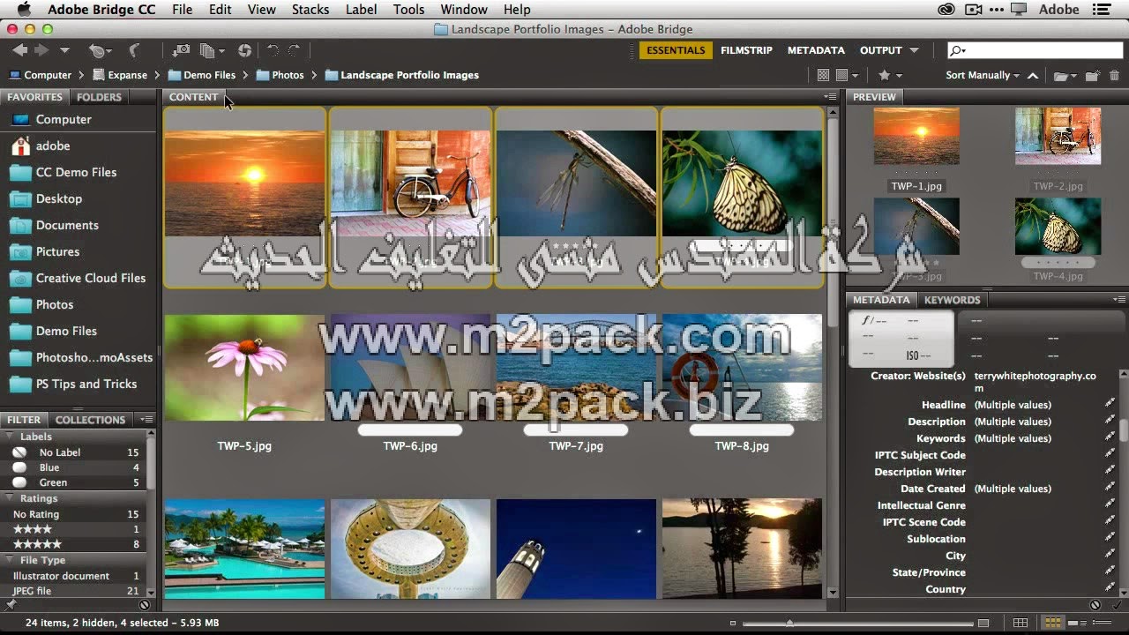Click the smaller thumbnail size icon
This screenshot has width=1129, height=635.
(732, 624)
